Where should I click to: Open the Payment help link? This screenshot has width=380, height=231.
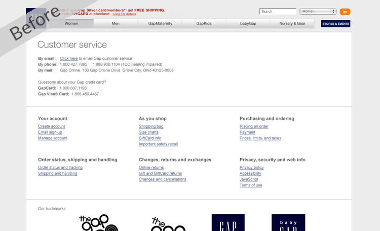click(x=247, y=132)
